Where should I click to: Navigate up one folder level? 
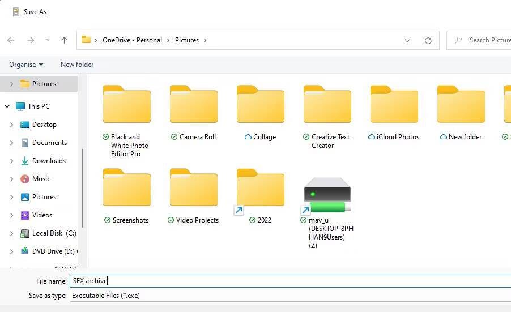pos(64,40)
